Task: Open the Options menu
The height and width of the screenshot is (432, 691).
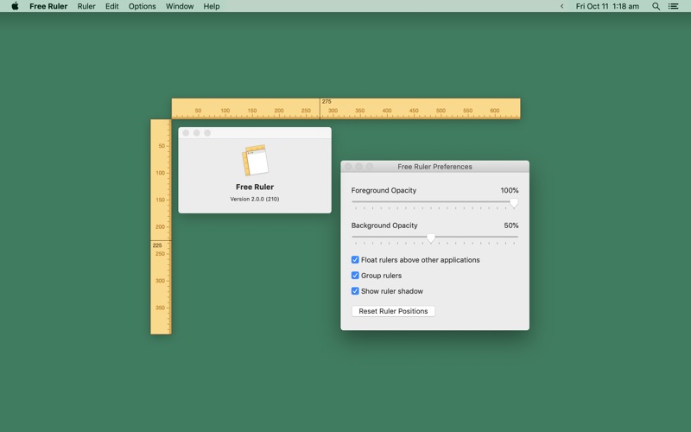Action: pos(142,6)
